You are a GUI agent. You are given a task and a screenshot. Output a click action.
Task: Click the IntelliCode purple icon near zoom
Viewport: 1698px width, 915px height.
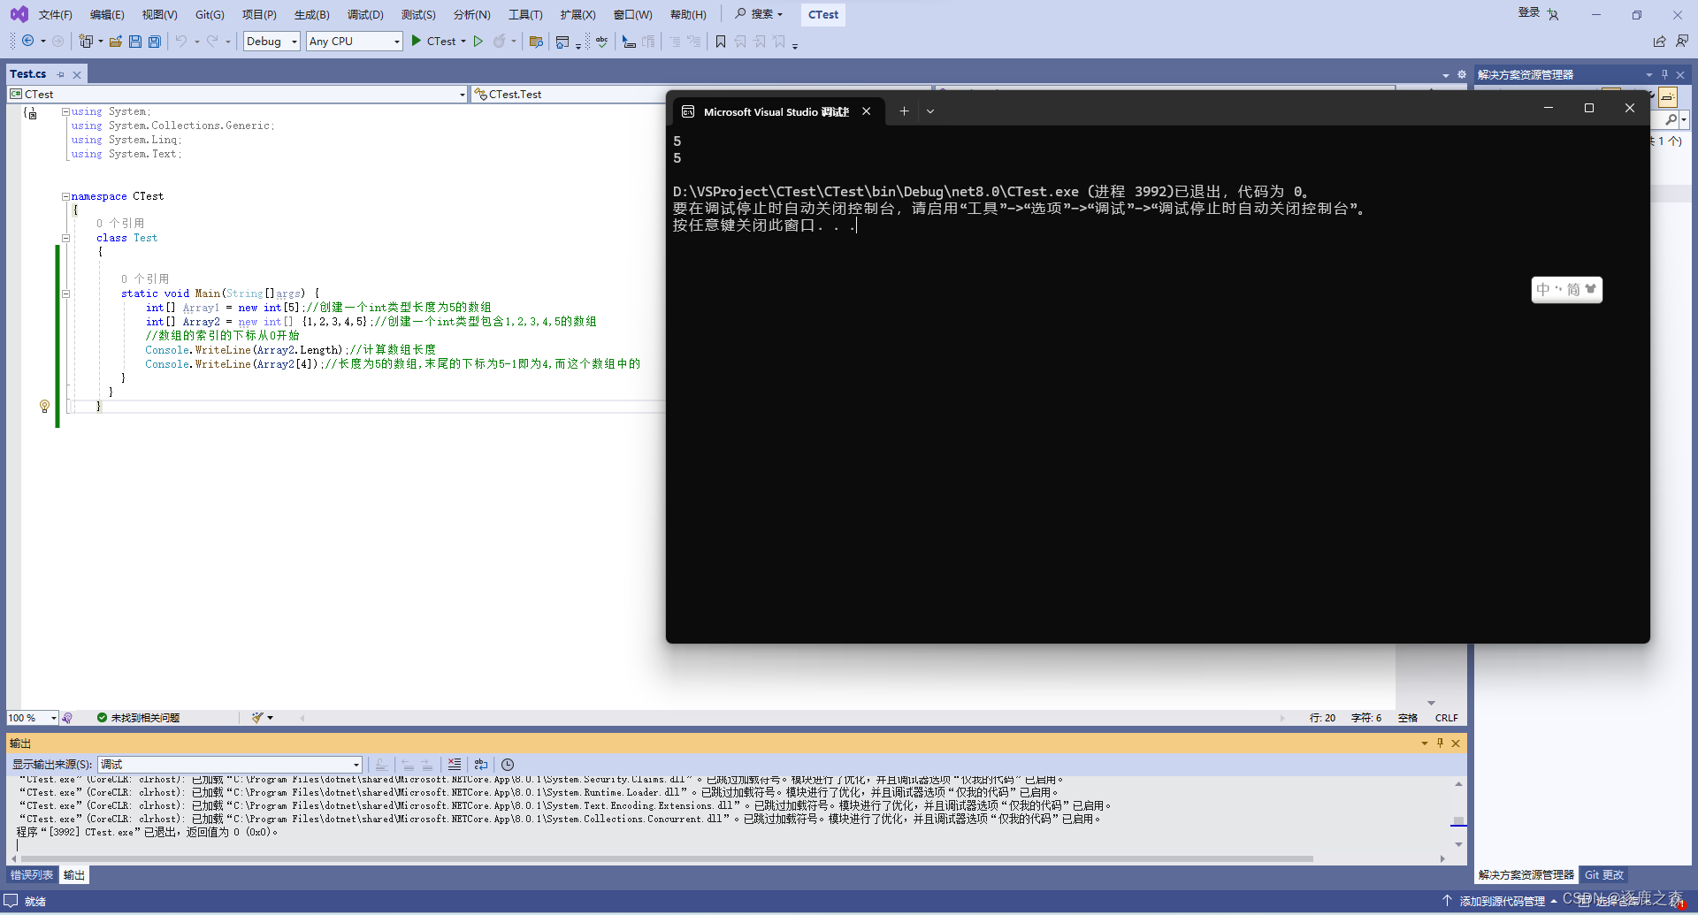click(67, 717)
